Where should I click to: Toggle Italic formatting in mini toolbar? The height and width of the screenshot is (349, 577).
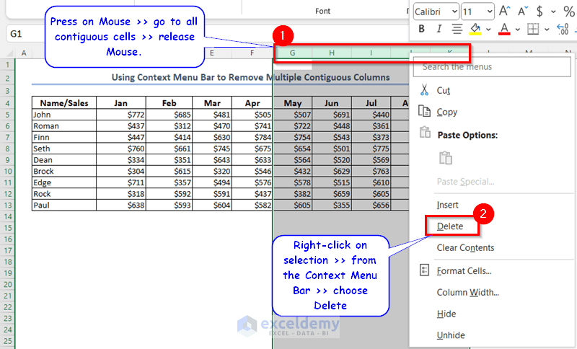[x=439, y=29]
